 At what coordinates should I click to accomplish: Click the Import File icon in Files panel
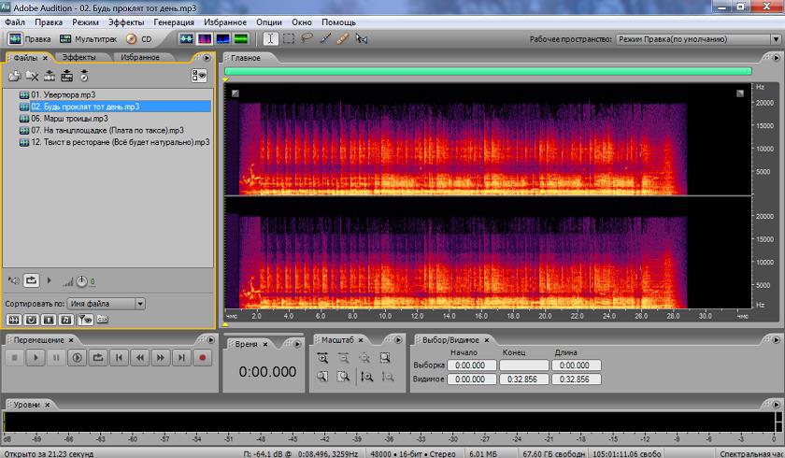coord(15,75)
